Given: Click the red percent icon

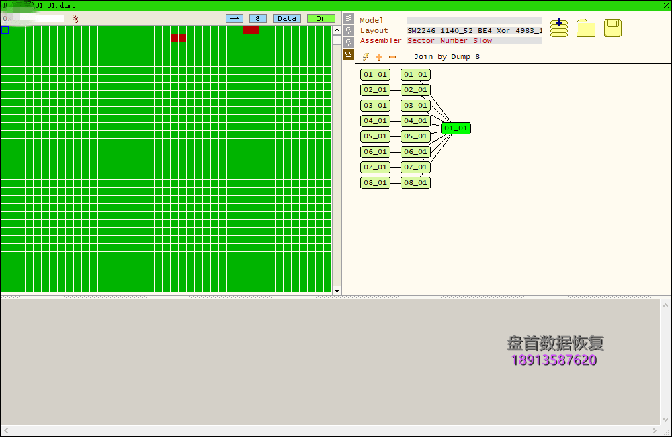Looking at the screenshot, I should [75, 19].
